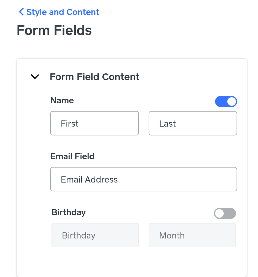The height and width of the screenshot is (277, 258).
Task: Focus the Last name input field
Action: [x=193, y=123]
